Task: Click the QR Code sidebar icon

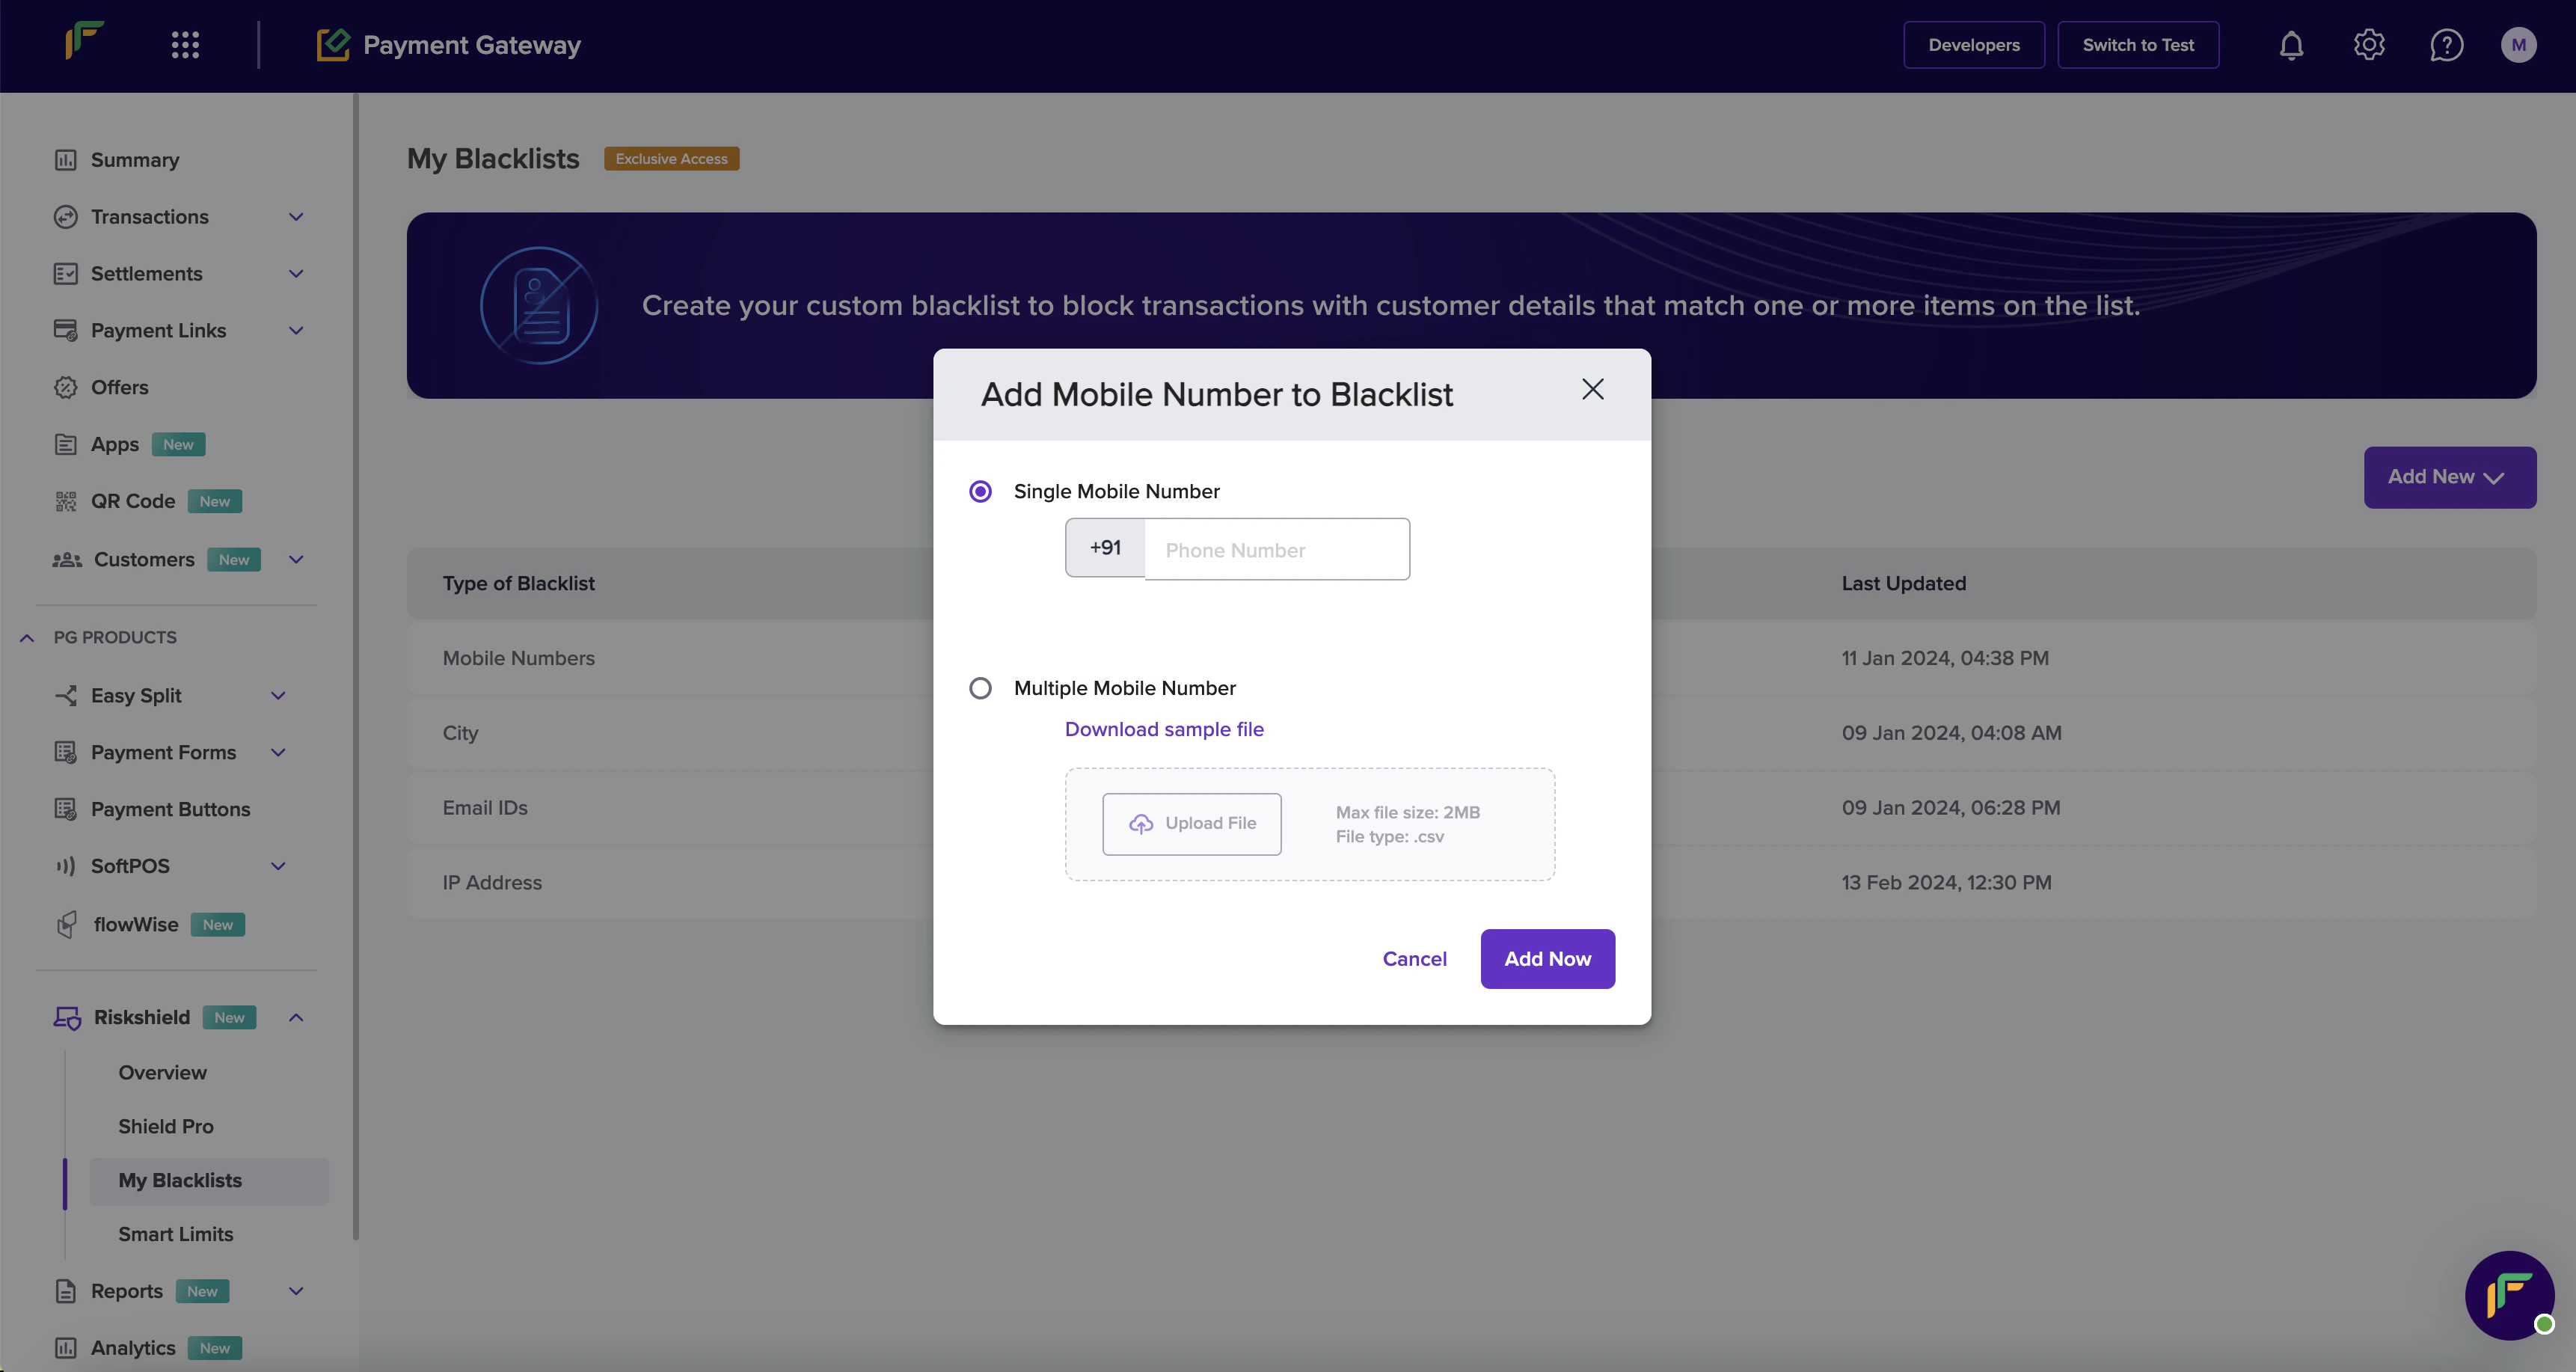Action: tap(66, 501)
